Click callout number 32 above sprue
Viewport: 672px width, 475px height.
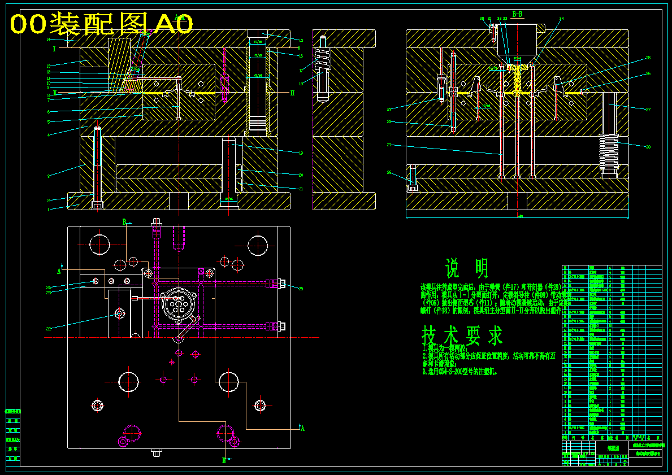click(499, 19)
